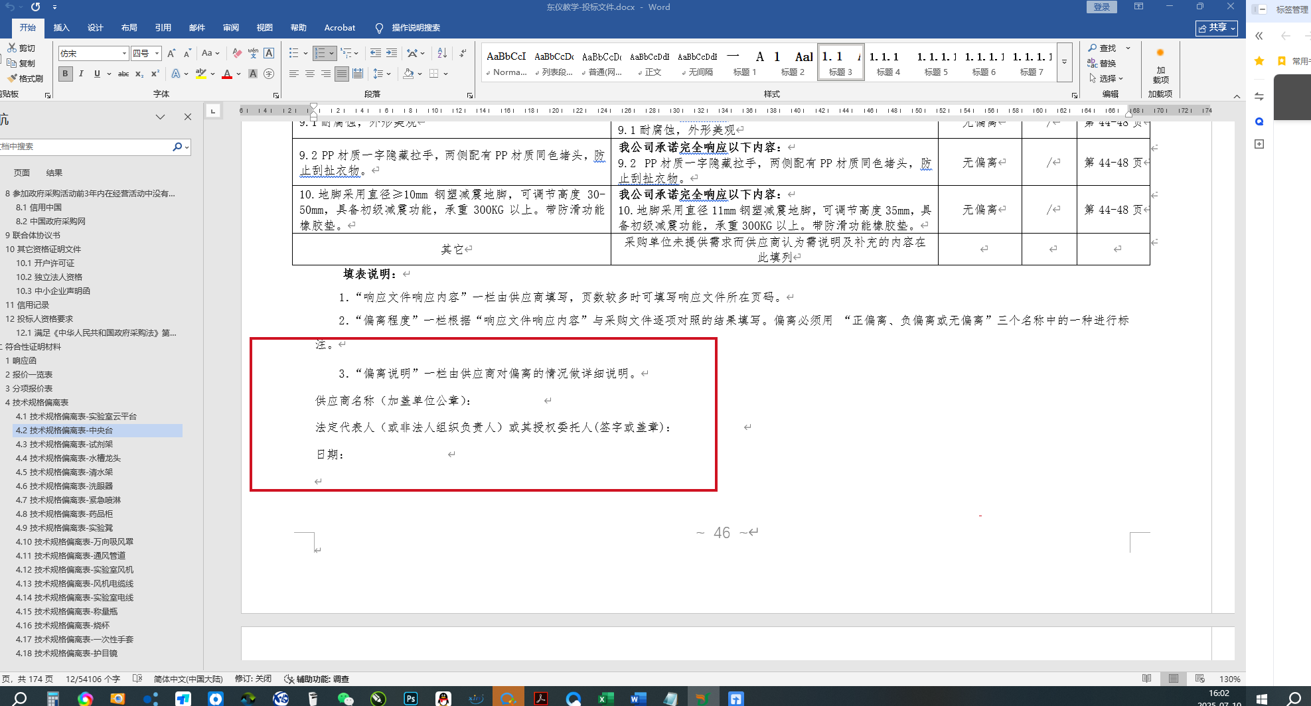Toggle underline formatting
Viewport: 1311px width, 706px height.
pos(97,74)
